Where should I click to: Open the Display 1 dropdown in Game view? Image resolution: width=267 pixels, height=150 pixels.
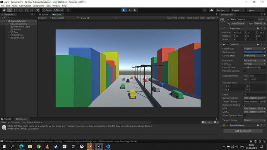(44, 18)
